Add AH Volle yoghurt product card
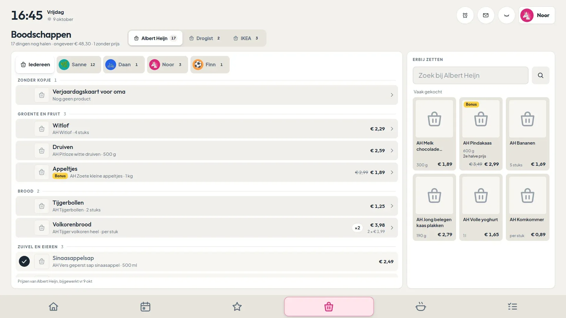This screenshot has width=566, height=318. point(481,207)
